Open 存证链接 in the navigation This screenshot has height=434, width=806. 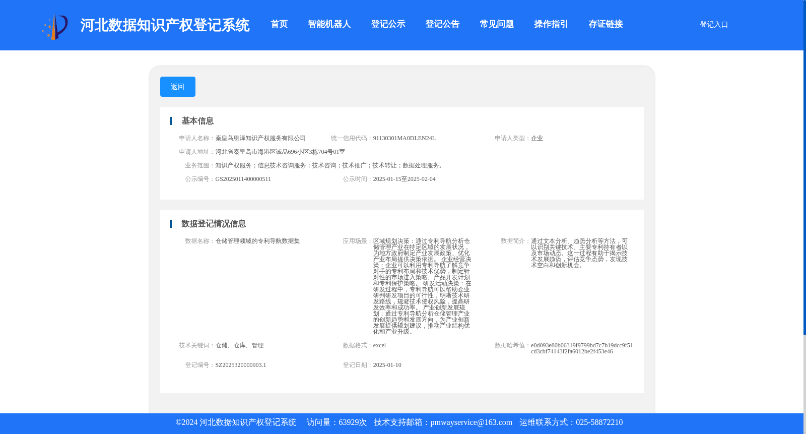[606, 24]
